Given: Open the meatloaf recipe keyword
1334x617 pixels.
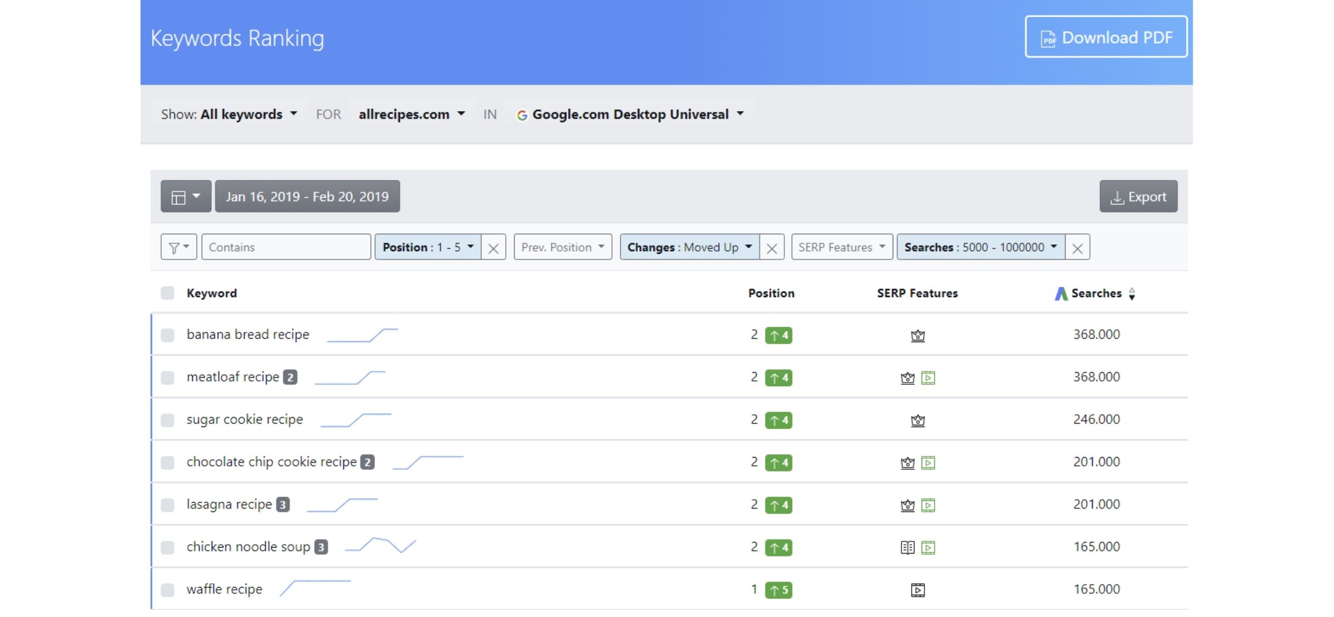Looking at the screenshot, I should [x=233, y=377].
